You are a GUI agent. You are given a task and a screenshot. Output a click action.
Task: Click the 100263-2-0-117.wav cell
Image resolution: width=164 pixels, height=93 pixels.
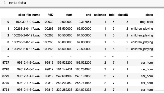pos(26,29)
